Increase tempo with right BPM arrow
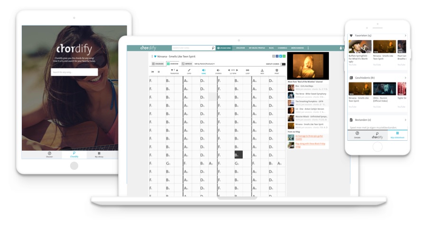Image resolution: width=423 pixels, height=226 pixels. coord(237,70)
